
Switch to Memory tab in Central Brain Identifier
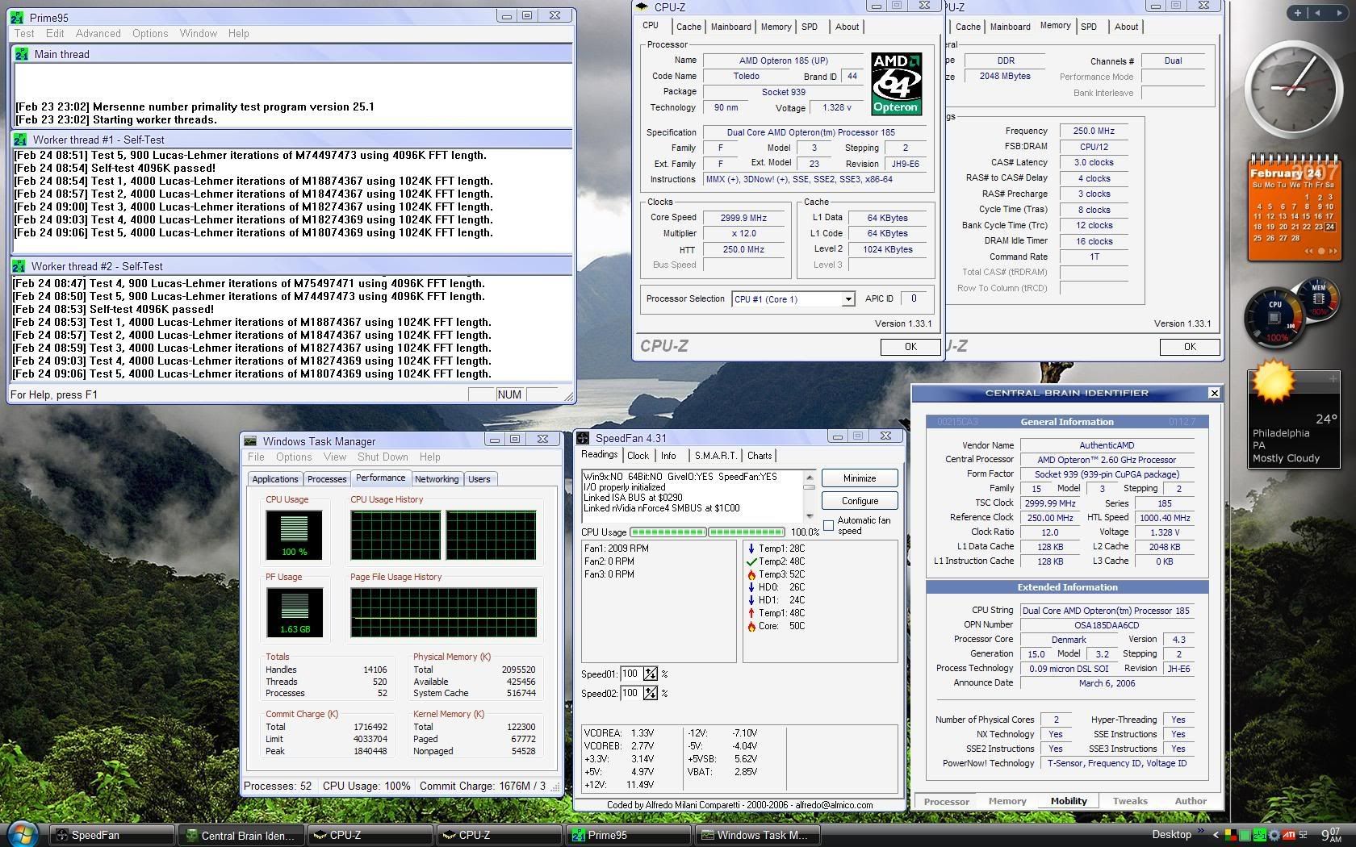click(x=1007, y=801)
